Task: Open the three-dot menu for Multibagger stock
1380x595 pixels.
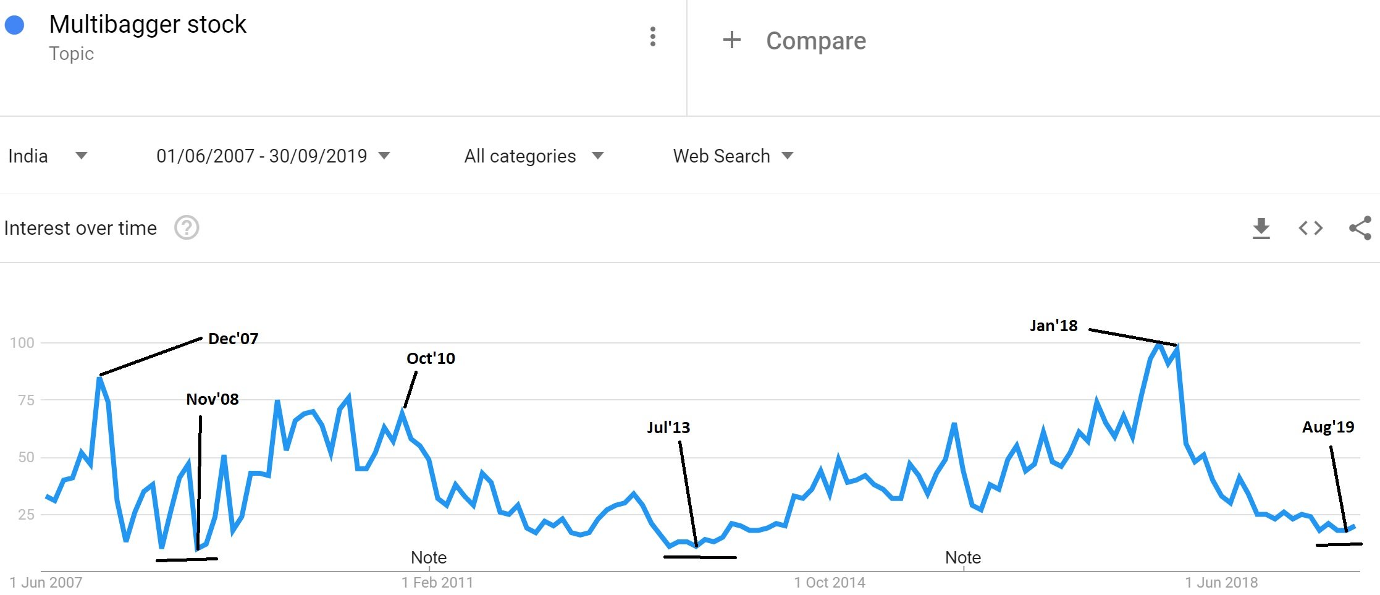Action: [x=652, y=37]
